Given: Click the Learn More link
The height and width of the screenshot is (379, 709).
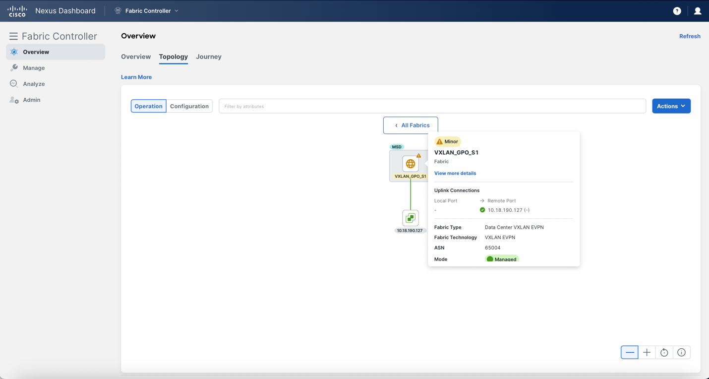Looking at the screenshot, I should [x=136, y=77].
